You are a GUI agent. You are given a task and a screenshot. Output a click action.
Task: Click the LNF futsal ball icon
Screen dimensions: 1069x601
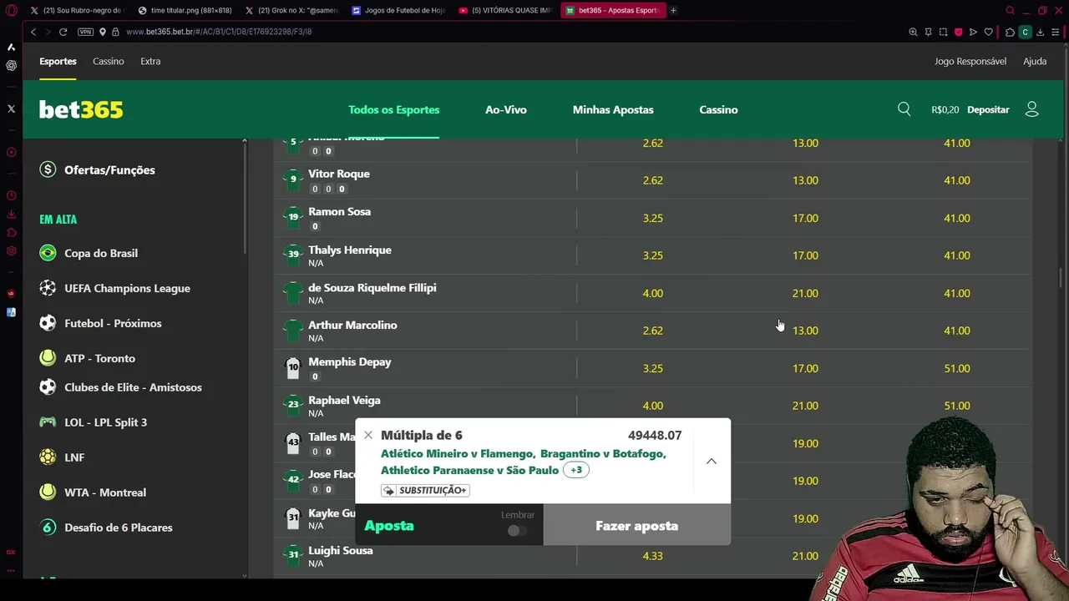point(48,457)
